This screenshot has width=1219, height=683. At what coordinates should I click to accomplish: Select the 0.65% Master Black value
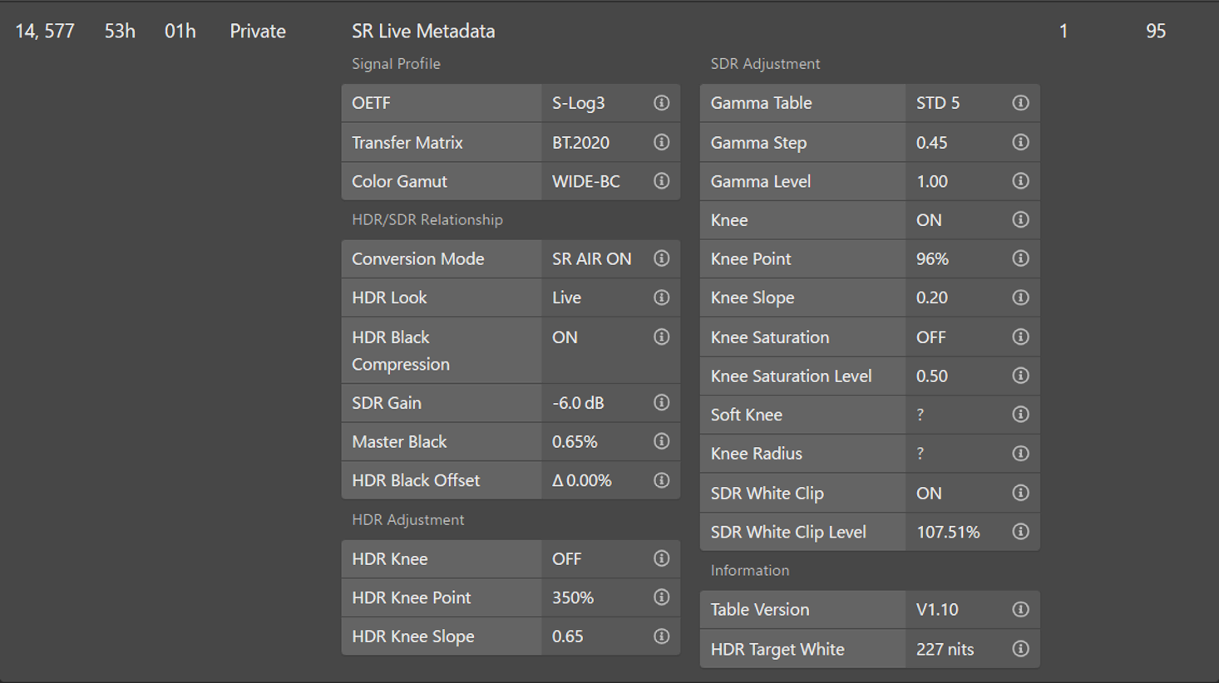575,441
